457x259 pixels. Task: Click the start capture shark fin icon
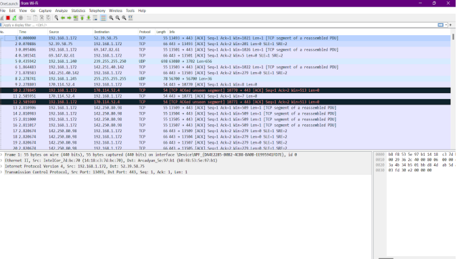(x=2, y=18)
